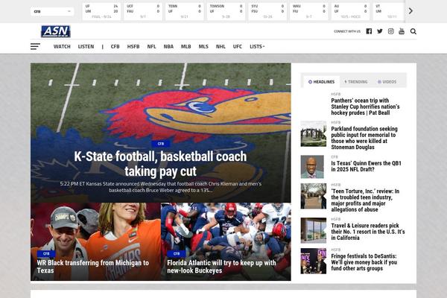Open the VT vs UM score card

tap(389, 12)
